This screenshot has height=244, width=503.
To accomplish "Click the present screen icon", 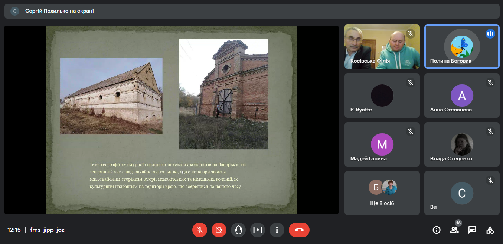I will (257, 230).
